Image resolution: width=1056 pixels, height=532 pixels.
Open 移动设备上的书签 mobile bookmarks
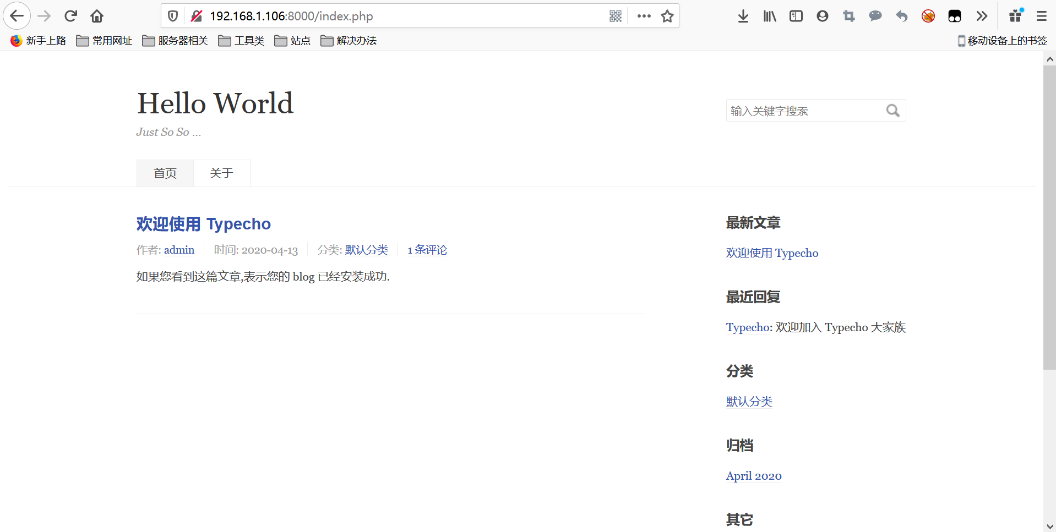pyautogui.click(x=1002, y=41)
